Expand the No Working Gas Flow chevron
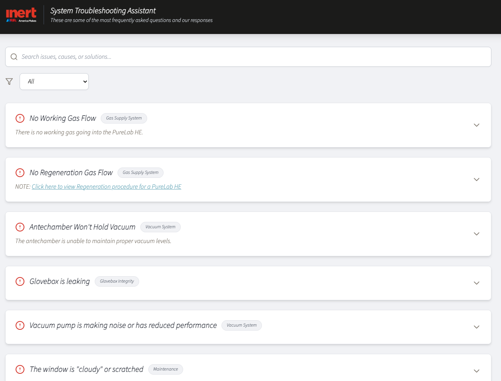This screenshot has height=381, width=501. pyautogui.click(x=477, y=125)
